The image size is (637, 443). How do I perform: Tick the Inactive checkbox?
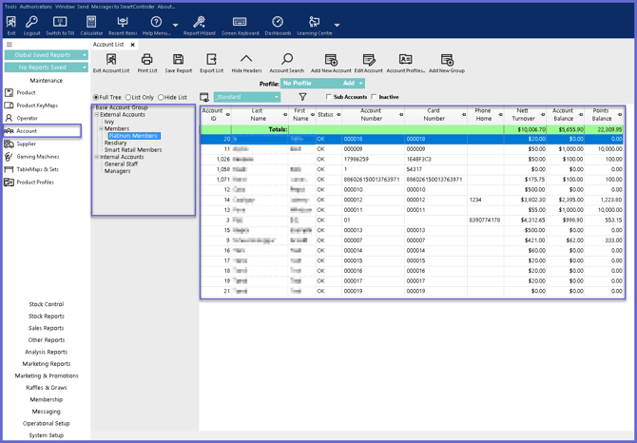coord(376,97)
